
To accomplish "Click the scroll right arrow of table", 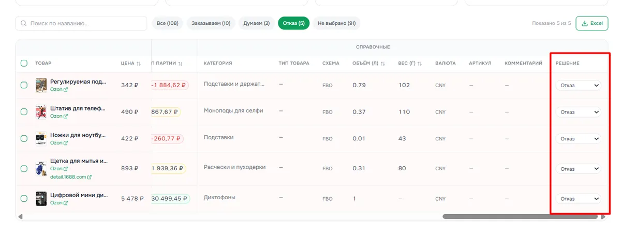I will [603, 217].
